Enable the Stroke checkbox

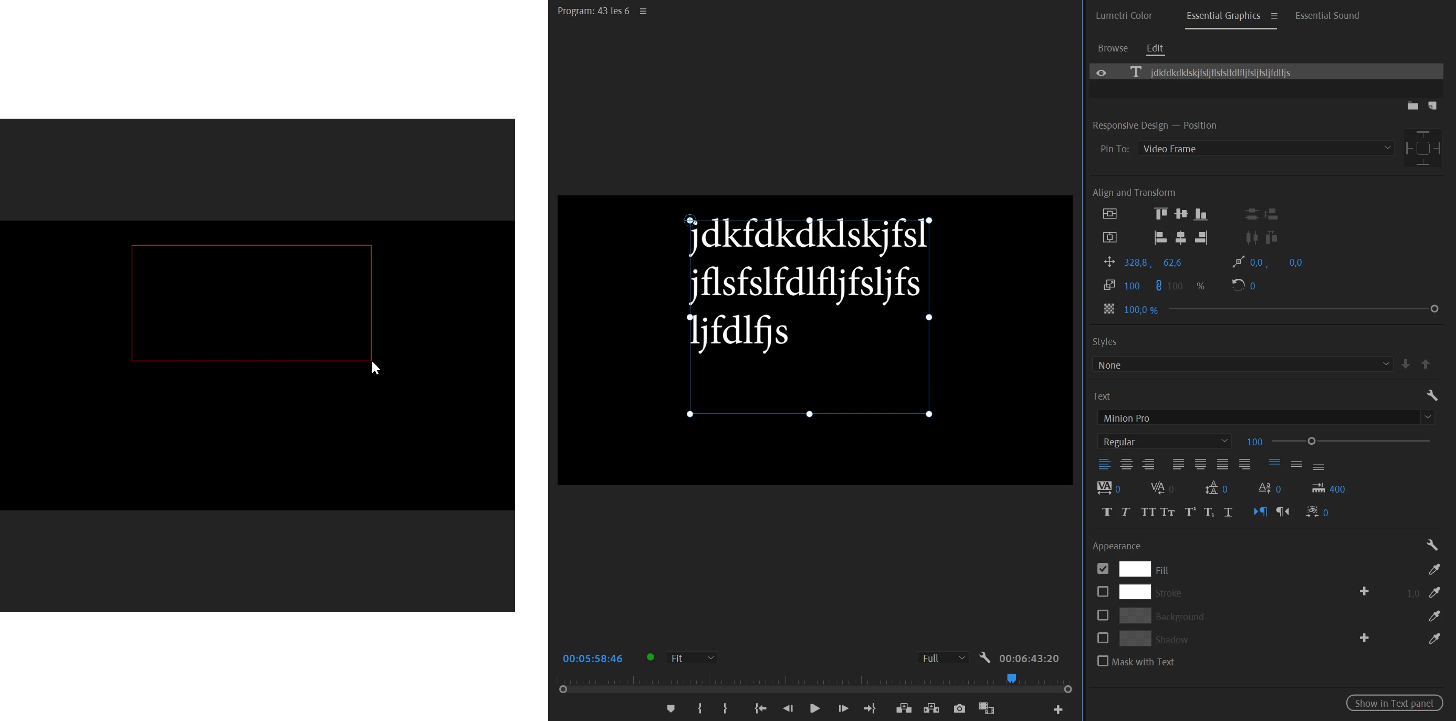[1103, 592]
